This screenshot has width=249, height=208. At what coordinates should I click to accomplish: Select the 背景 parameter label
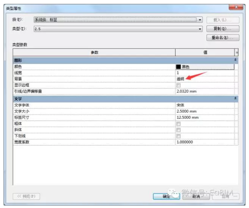tap(18, 79)
